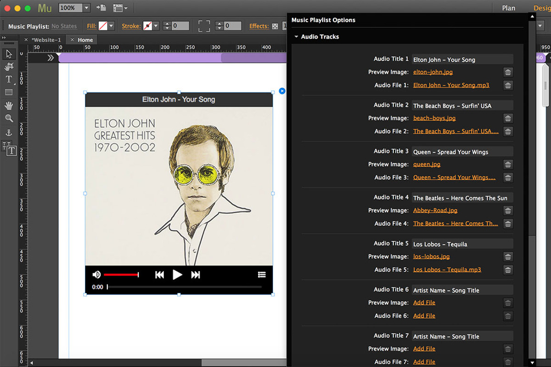The image size is (551, 367).
Task: Skip to previous track in player
Action: [x=159, y=274]
